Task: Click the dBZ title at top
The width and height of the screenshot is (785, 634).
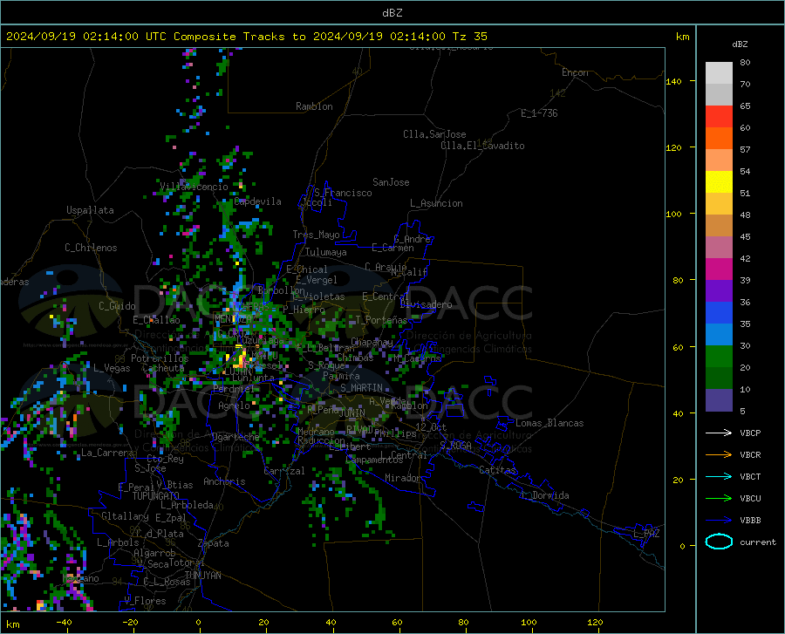Action: (392, 13)
